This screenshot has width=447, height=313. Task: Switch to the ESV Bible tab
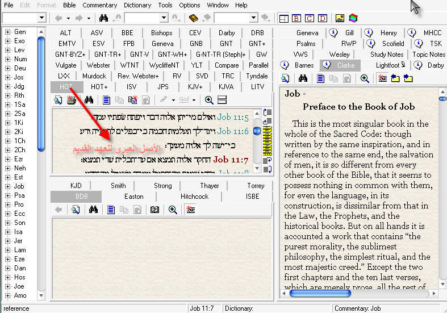[x=98, y=44]
